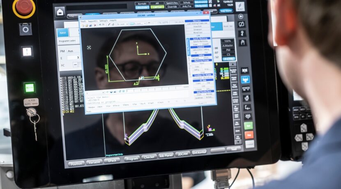The height and width of the screenshot is (189, 341).
Task: Click the AutoDrd header in 2DCAM
Action: pyautogui.click(x=200, y=47)
